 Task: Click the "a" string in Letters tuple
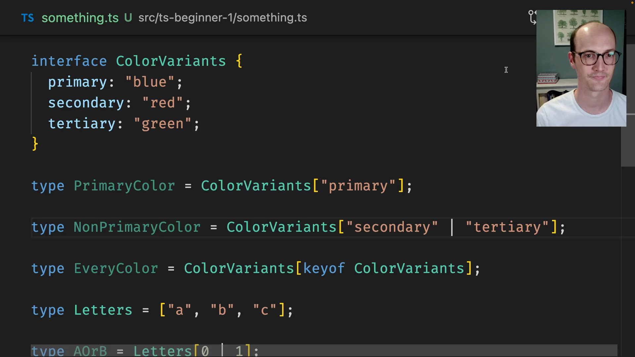[x=179, y=310]
